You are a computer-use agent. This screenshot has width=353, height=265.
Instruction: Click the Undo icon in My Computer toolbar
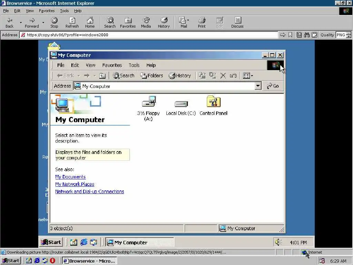[x=233, y=76]
